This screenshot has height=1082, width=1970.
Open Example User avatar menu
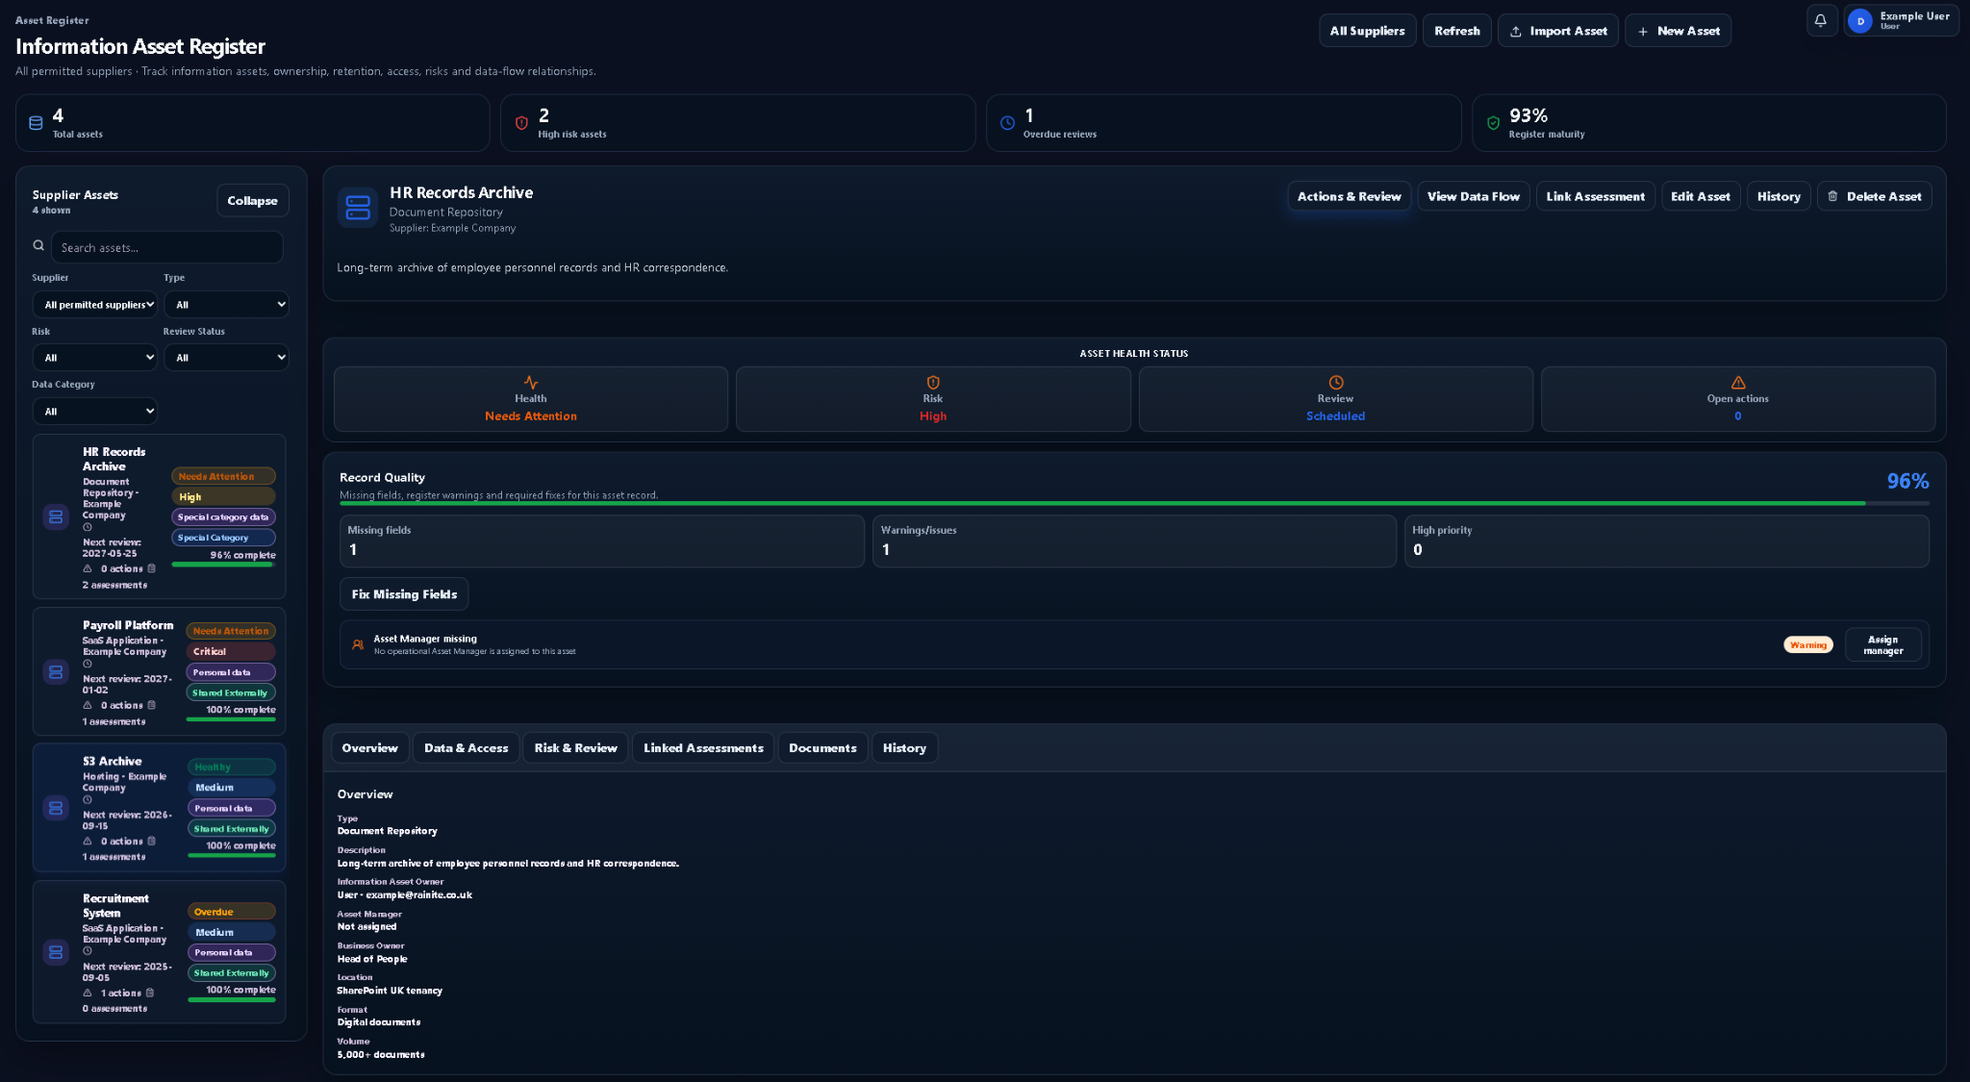point(1859,20)
